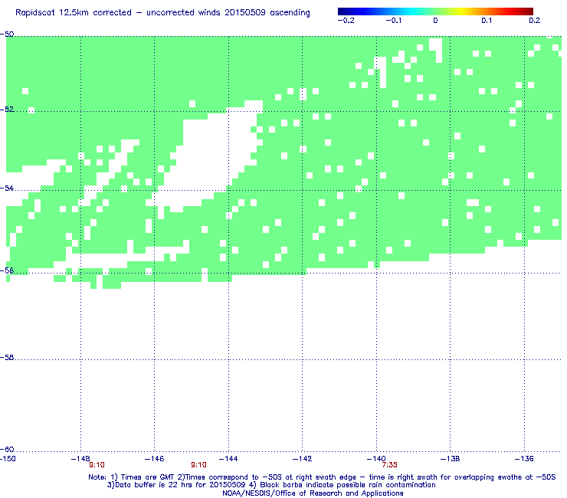Click the -142 longitude axis label
This screenshot has width=567, height=498.
[x=302, y=459]
